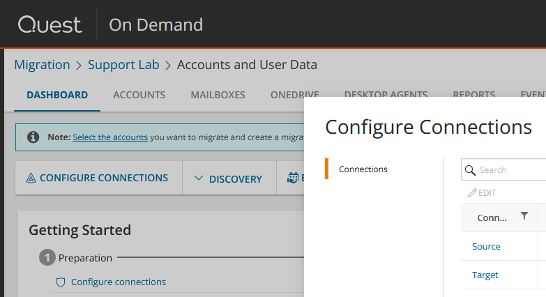Open Configure connections link under Preparation
The image size is (546, 297).
118,282
